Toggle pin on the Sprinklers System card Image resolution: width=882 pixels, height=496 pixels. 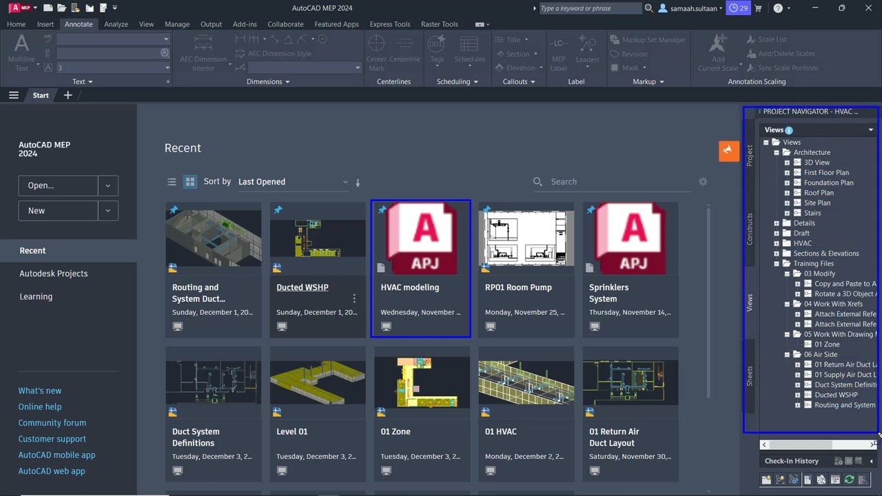(591, 209)
